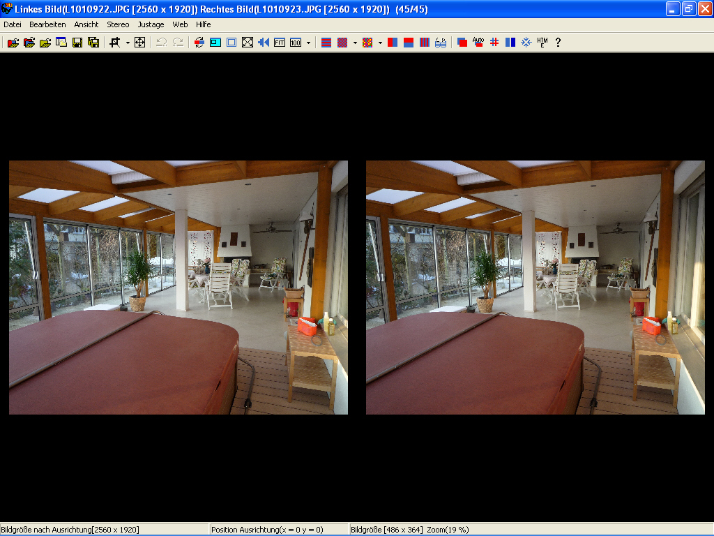Click the 3D glasses toolbar icon

click(x=441, y=43)
